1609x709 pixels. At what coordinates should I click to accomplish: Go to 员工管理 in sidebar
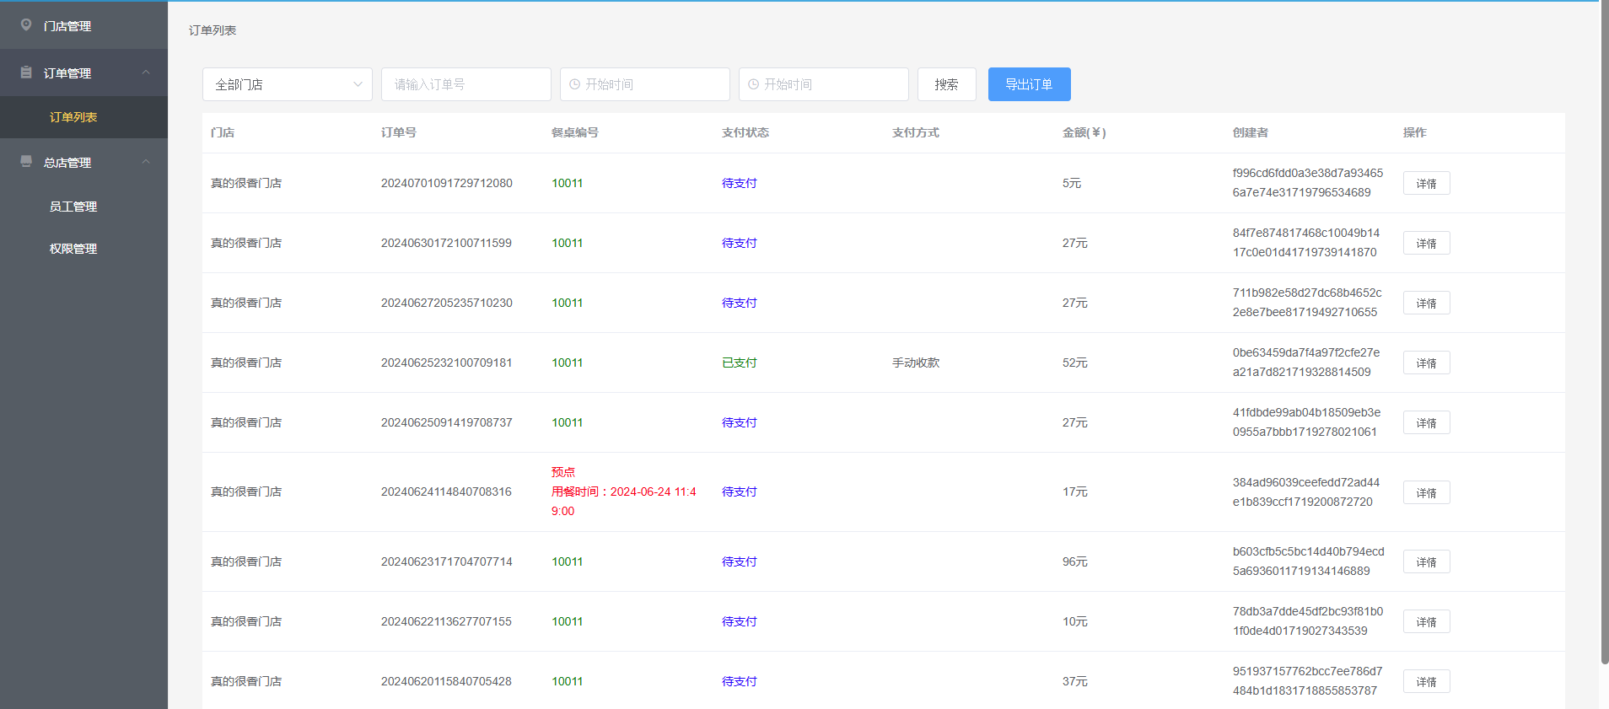[x=73, y=207]
